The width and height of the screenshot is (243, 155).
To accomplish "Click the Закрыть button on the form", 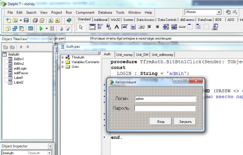I will click(x=185, y=121).
